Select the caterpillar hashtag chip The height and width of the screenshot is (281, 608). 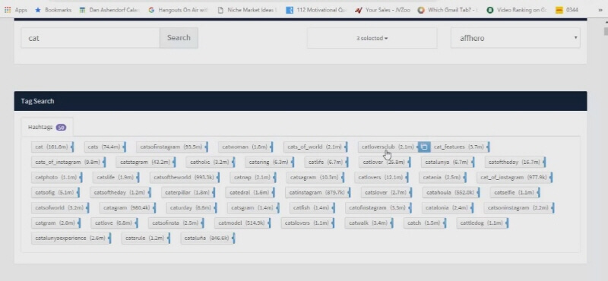click(x=188, y=192)
